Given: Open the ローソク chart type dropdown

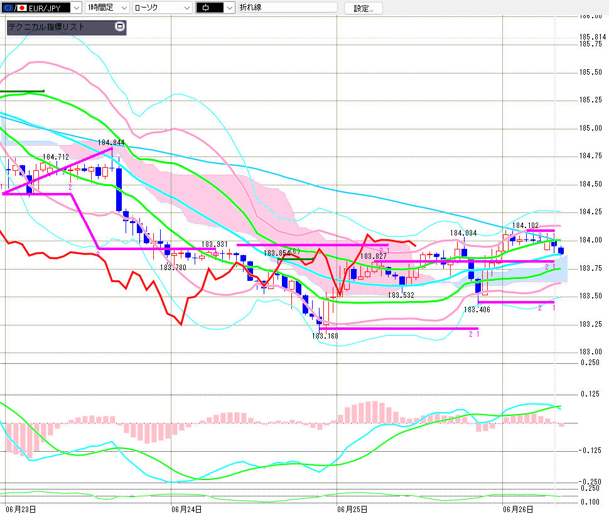Looking at the screenshot, I should [x=187, y=8].
